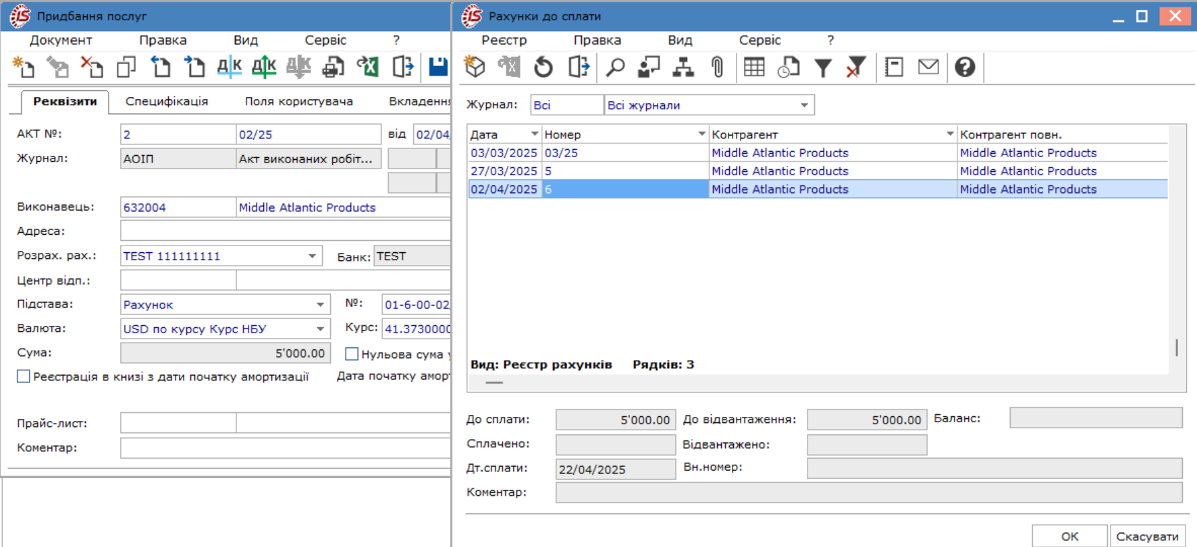This screenshot has height=547, width=1197.
Task: Click the magnifier search icon
Action: point(615,67)
